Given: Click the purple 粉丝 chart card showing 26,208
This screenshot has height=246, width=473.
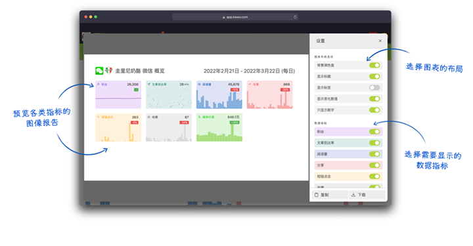Looking at the screenshot, I should pos(118,94).
